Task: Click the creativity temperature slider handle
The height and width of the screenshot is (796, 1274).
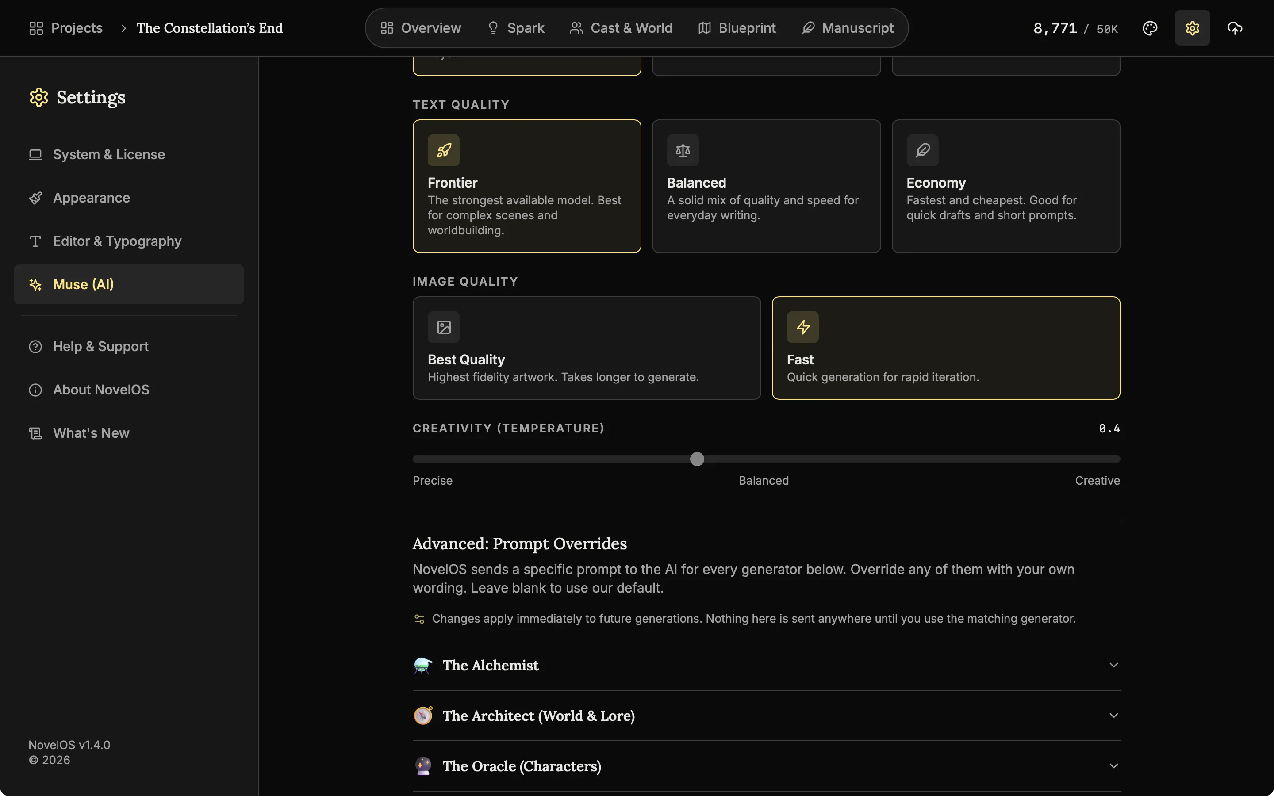Action: point(697,459)
